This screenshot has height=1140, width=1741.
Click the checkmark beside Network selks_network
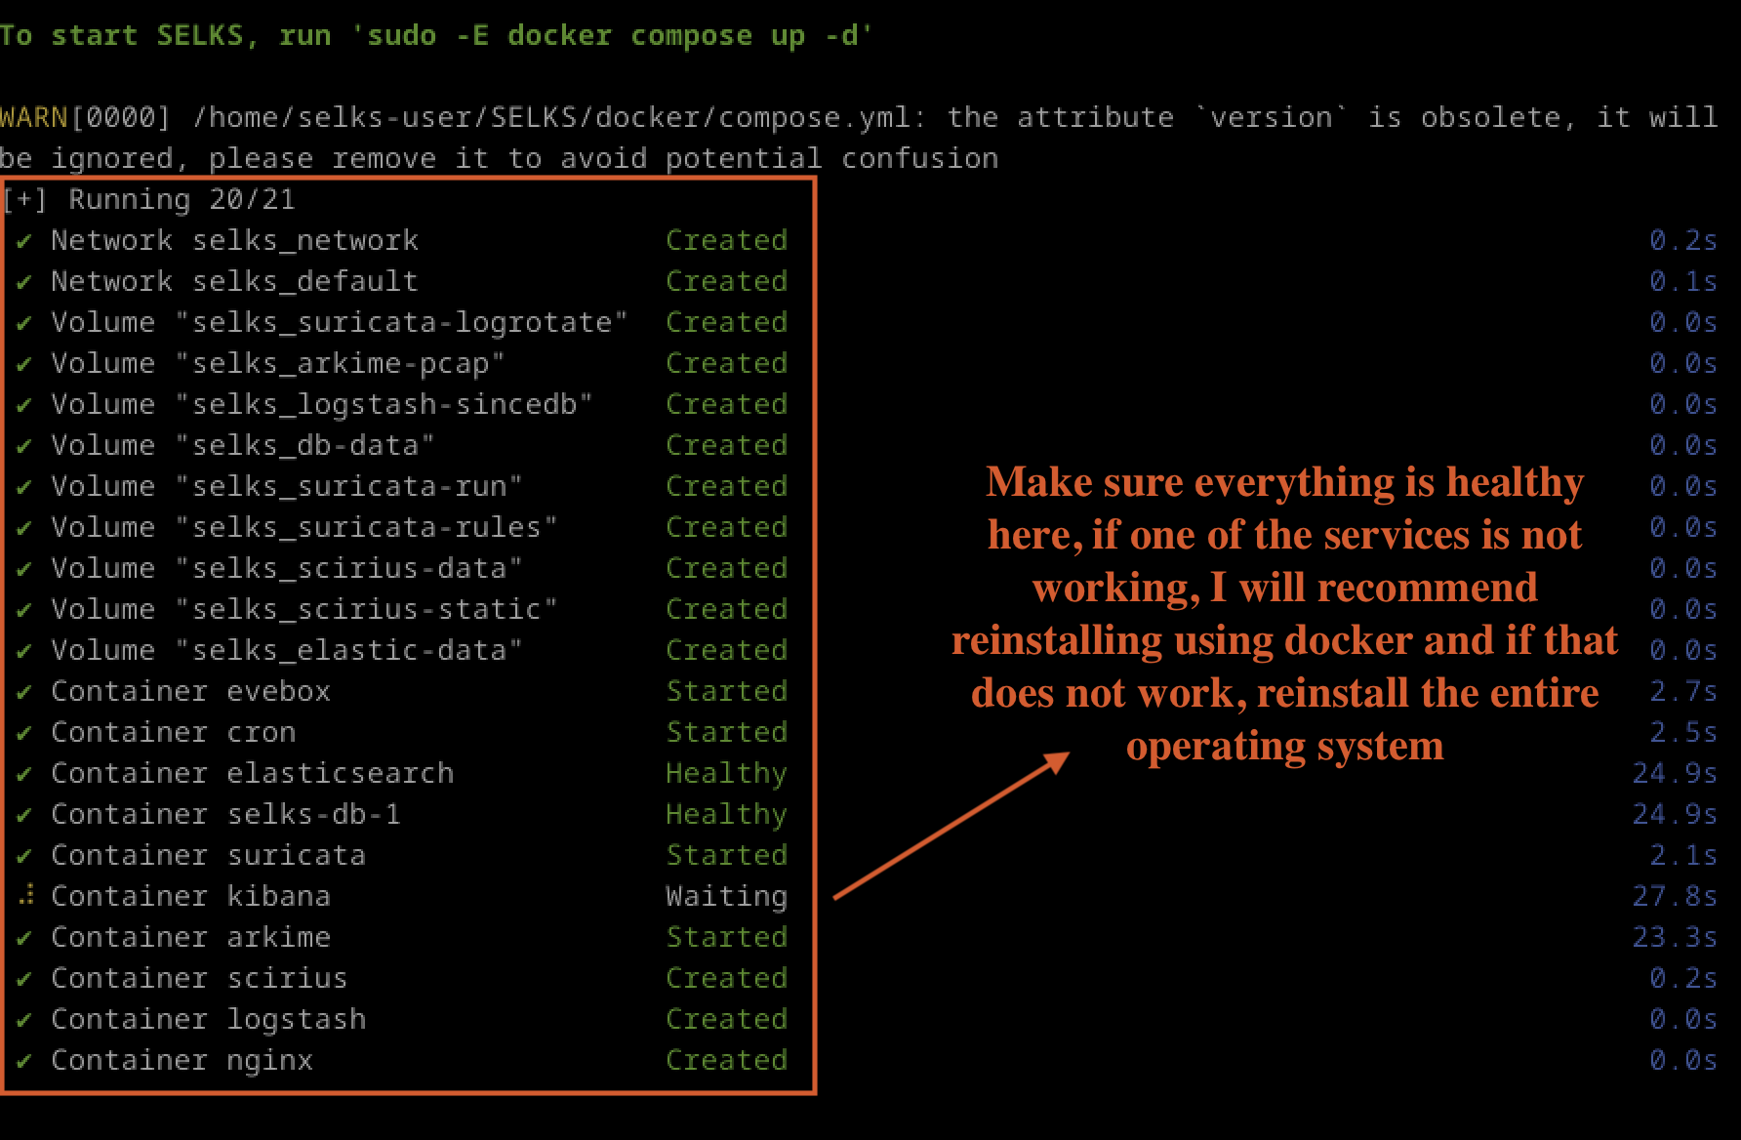[24, 241]
